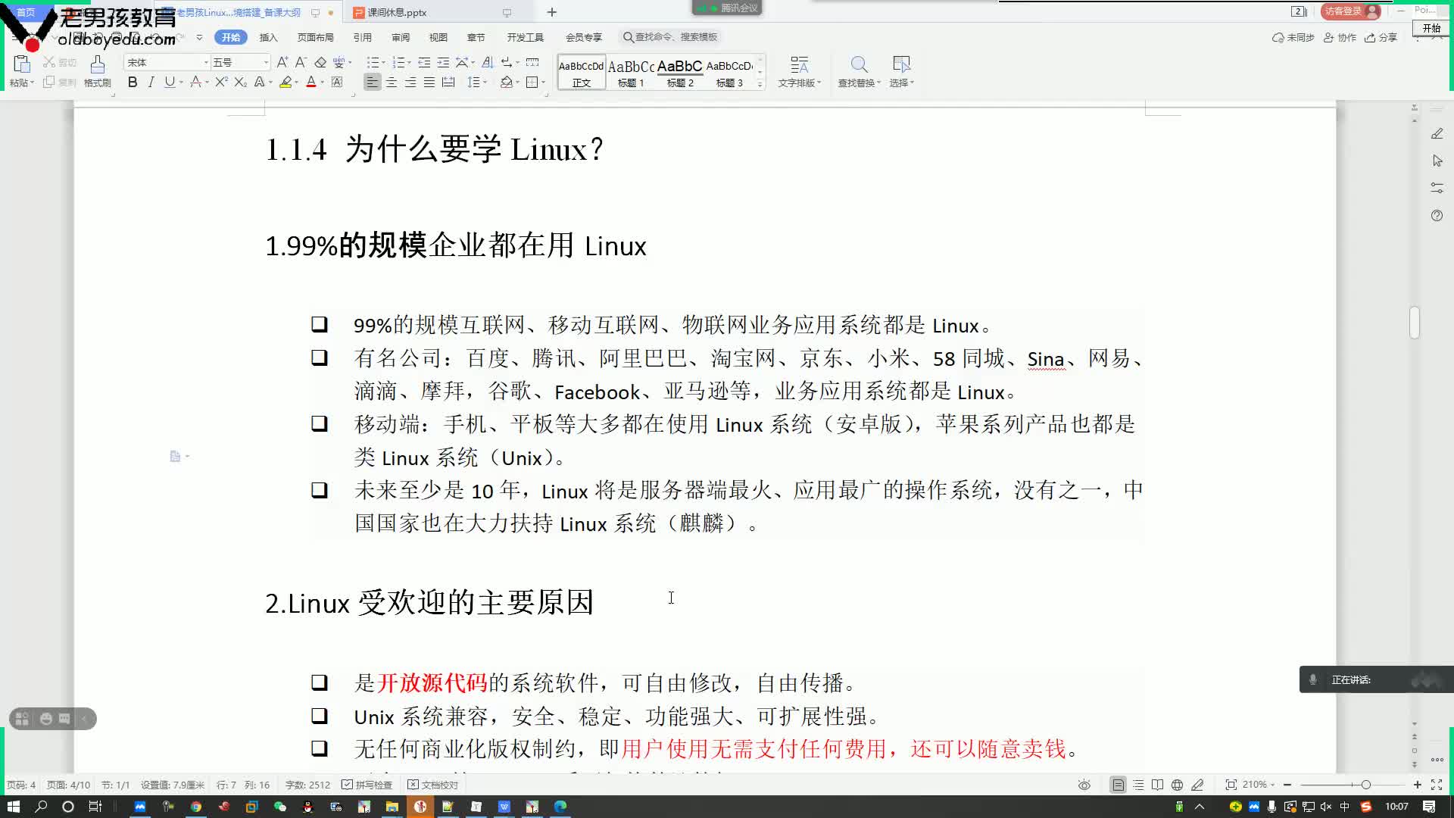Image resolution: width=1454 pixels, height=818 pixels.
Task: Clear formatting with eraser icon
Action: pos(320,62)
